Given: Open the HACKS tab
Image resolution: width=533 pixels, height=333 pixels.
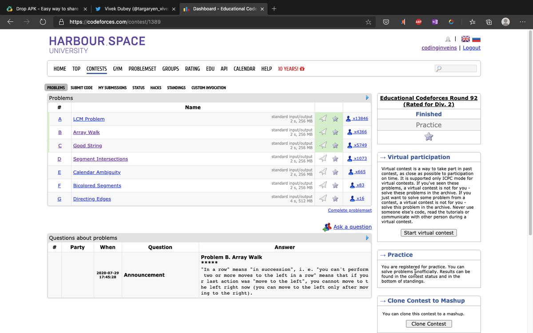Looking at the screenshot, I should pos(156,87).
